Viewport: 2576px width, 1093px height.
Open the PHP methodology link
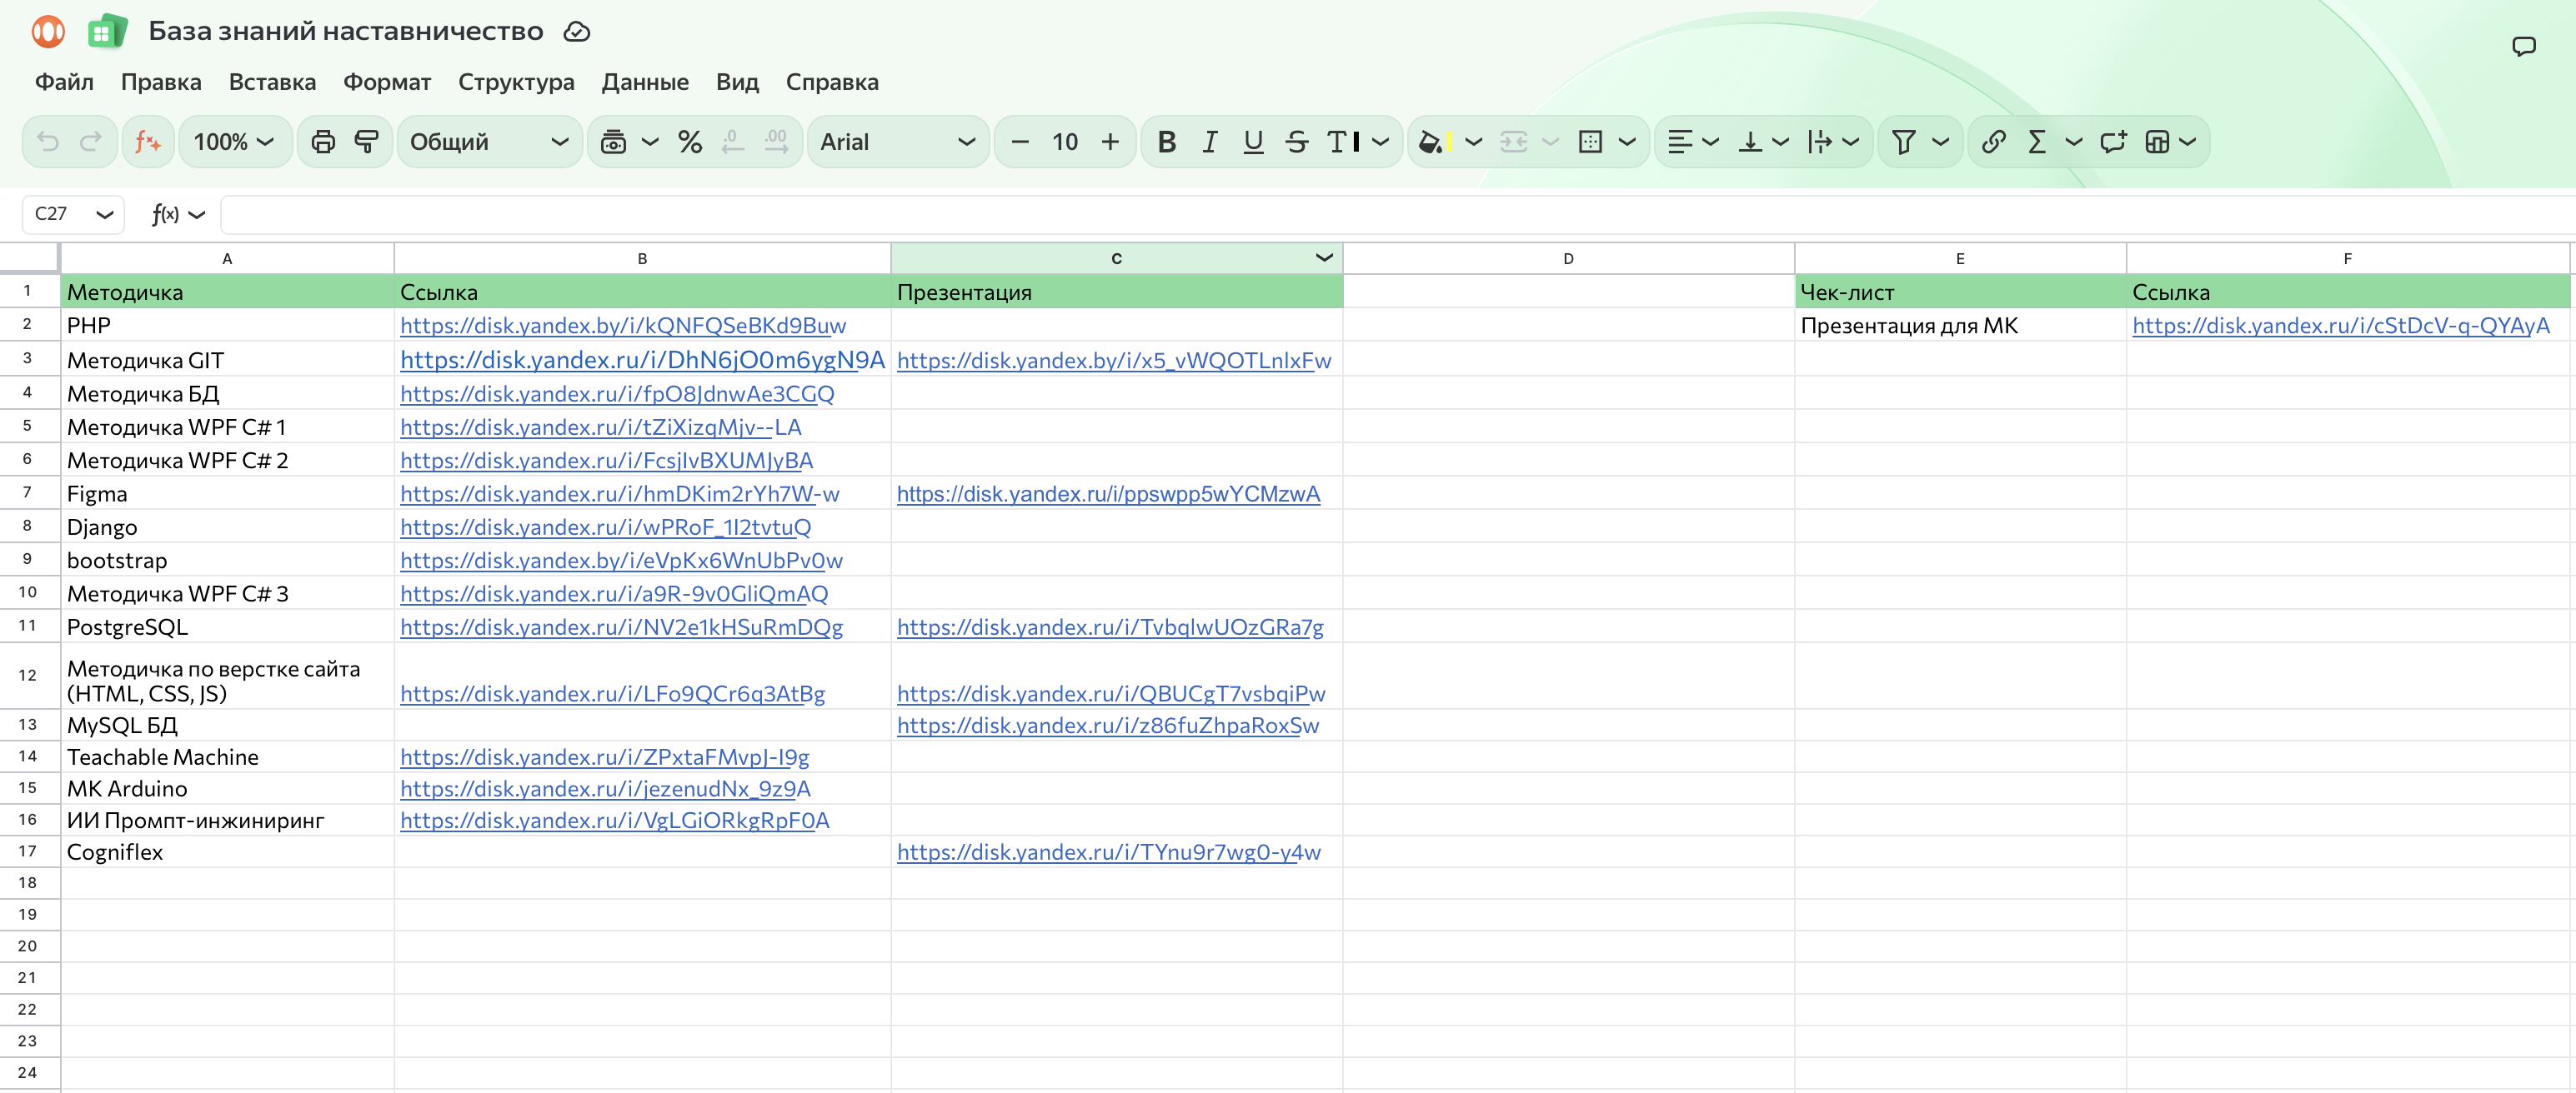623,326
